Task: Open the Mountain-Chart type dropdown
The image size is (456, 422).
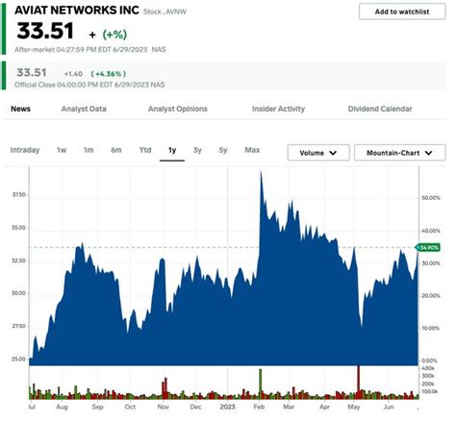Action: pos(400,153)
